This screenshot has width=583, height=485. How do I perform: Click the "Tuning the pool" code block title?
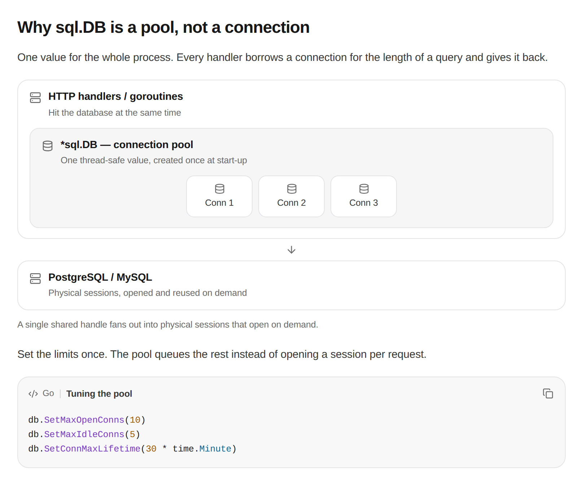(99, 394)
